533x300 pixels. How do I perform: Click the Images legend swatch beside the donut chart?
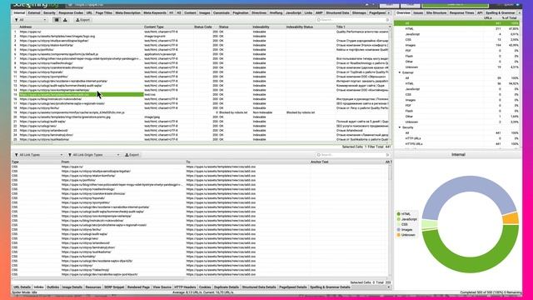pos(398,230)
